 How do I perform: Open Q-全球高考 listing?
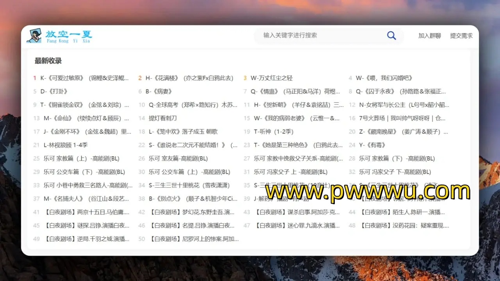coord(193,105)
